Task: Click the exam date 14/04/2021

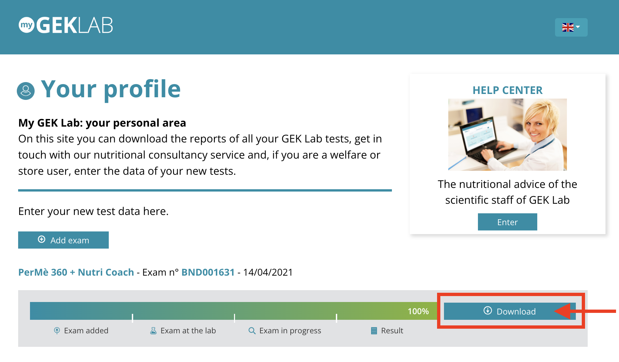Action: pyautogui.click(x=268, y=272)
